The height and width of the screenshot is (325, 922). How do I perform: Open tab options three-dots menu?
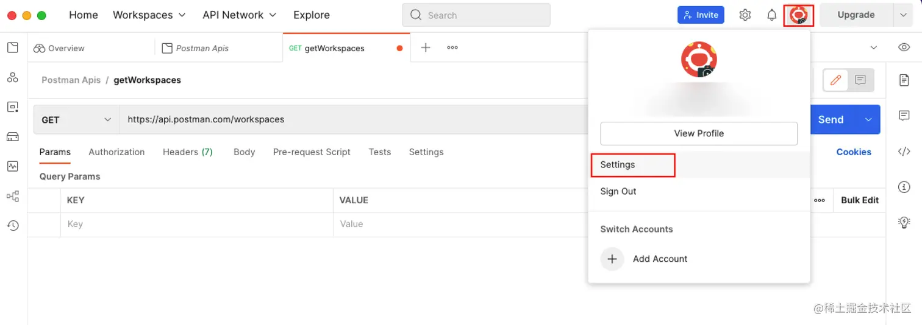point(452,47)
